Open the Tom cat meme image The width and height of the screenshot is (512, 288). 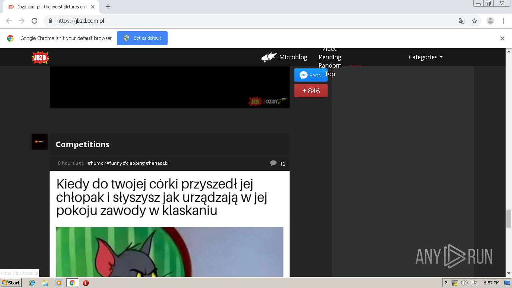pos(170,252)
